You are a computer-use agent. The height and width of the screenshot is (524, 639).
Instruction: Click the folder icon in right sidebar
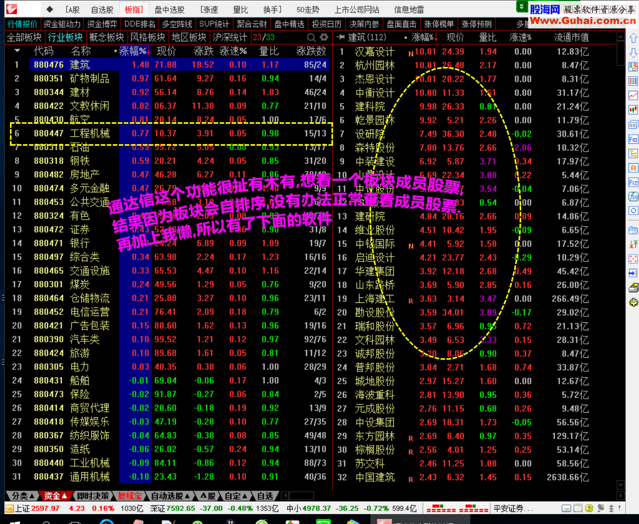[633, 230]
